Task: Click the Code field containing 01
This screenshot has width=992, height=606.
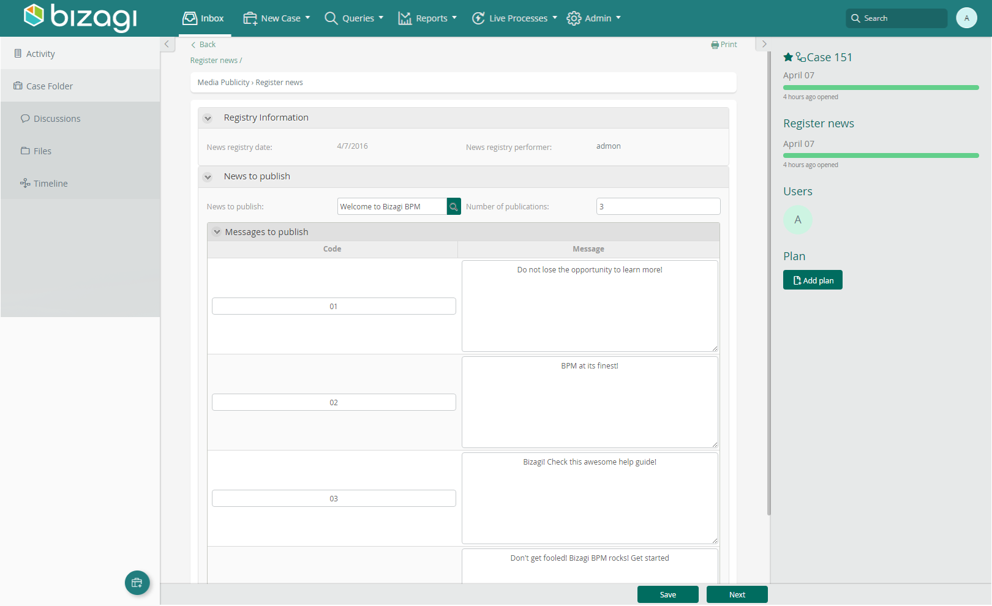Action: point(334,306)
